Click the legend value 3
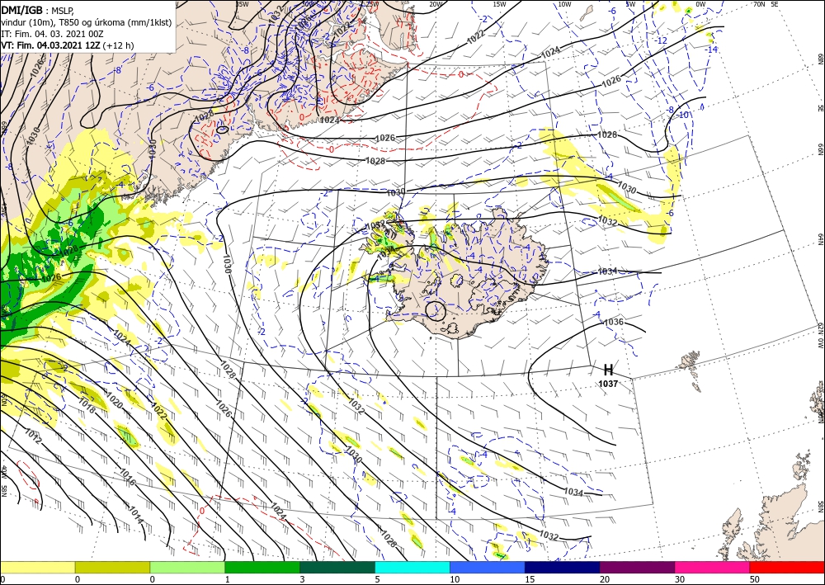 302,579
